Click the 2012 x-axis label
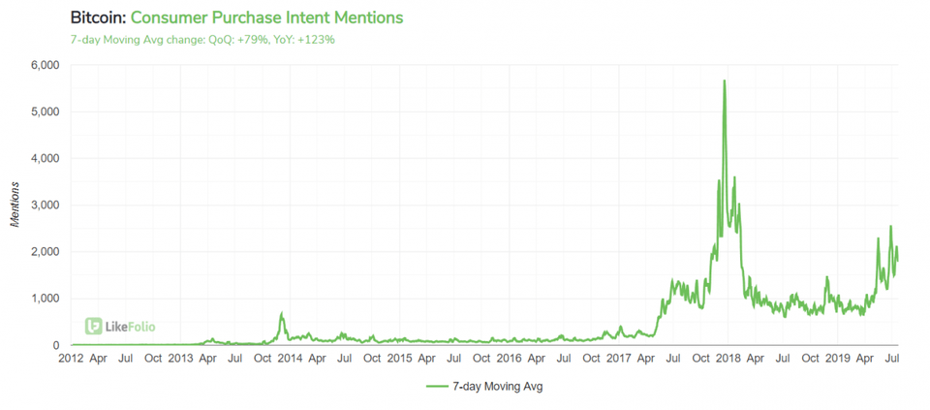The image size is (930, 410). coord(71,360)
